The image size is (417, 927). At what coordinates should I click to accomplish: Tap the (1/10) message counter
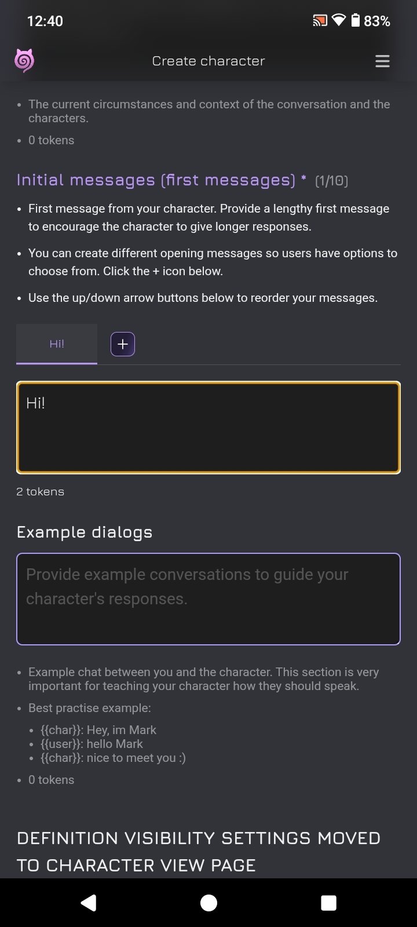pos(331,181)
